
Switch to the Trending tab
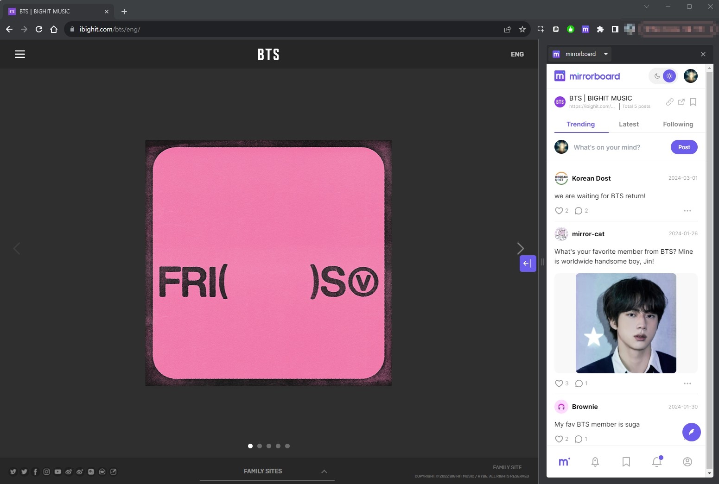point(580,124)
